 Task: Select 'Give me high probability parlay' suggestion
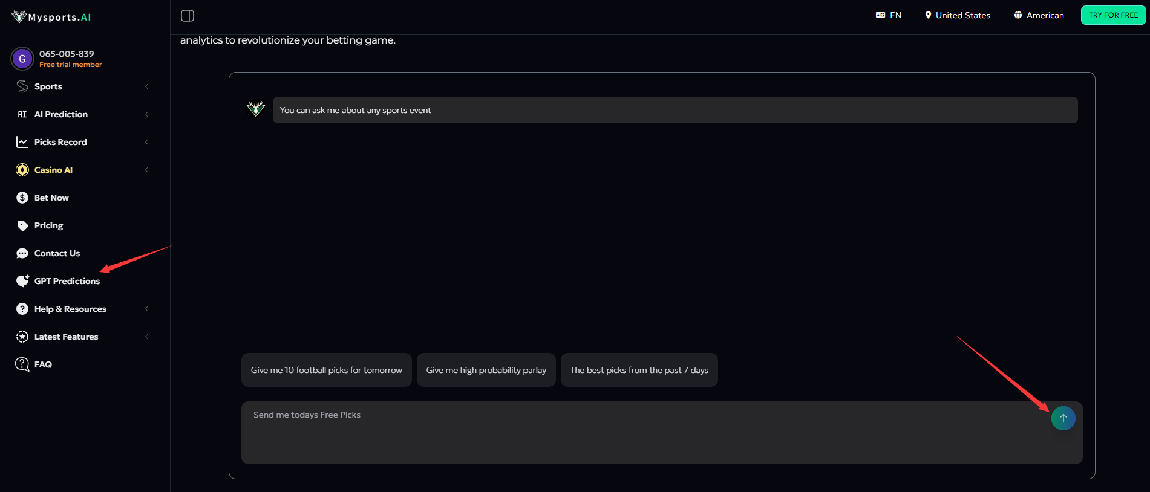[x=486, y=370]
